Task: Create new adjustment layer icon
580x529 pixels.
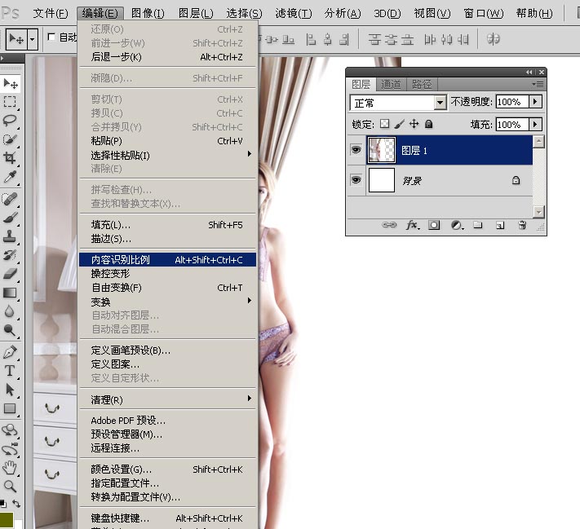Action: pyautogui.click(x=457, y=225)
